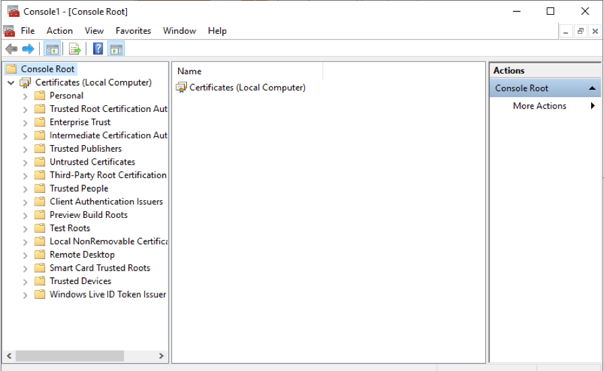
Task: Click the tree pane horizontal scrollbar right arrow
Action: [161, 355]
